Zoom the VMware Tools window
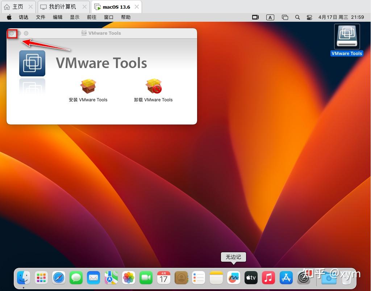The width and height of the screenshot is (371, 291). [26, 33]
